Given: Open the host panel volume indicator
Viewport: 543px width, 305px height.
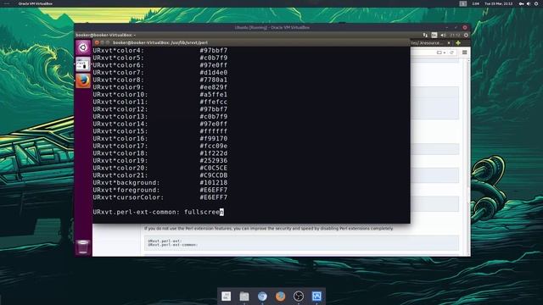Looking at the screenshot, I should point(529,3).
